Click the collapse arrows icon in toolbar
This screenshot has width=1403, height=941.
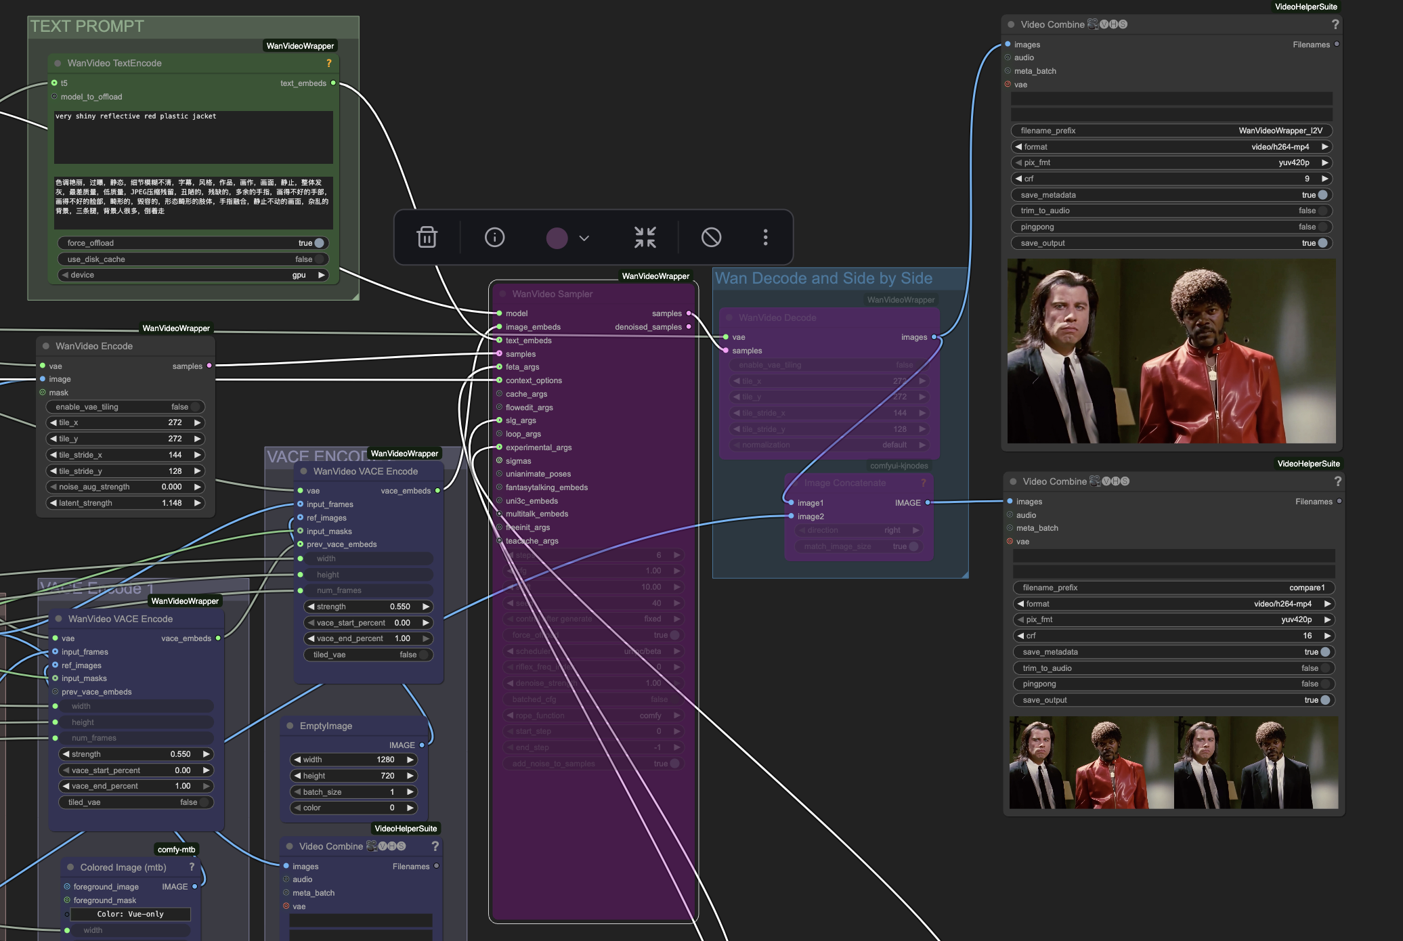pos(645,237)
